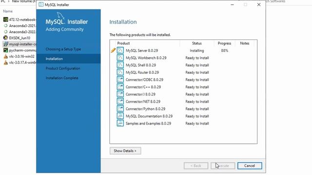Viewport: 312px width, 175px height.
Task: Select the Connector/Python 8.0.29 row text
Action: pyautogui.click(x=145, y=109)
